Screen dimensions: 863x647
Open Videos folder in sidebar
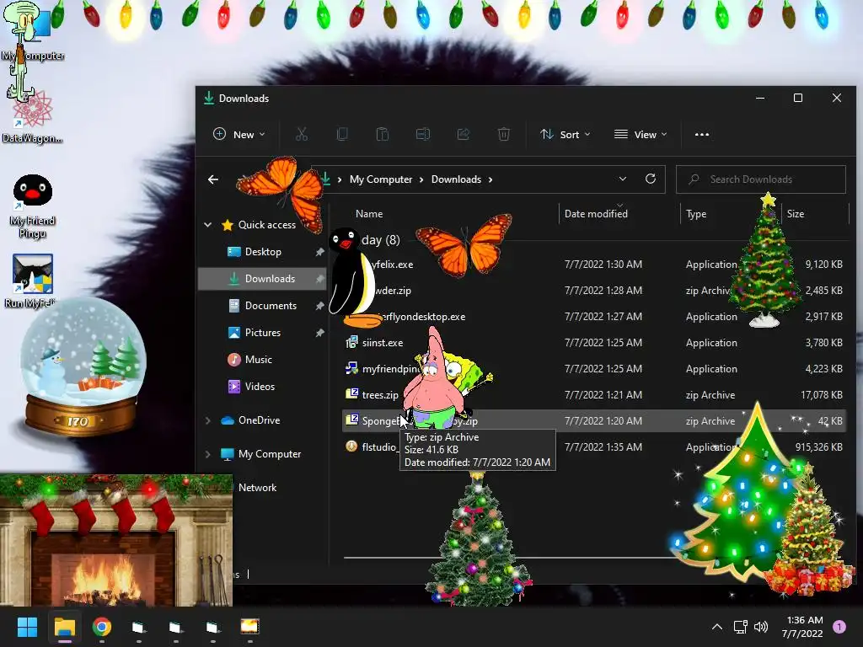click(x=260, y=386)
